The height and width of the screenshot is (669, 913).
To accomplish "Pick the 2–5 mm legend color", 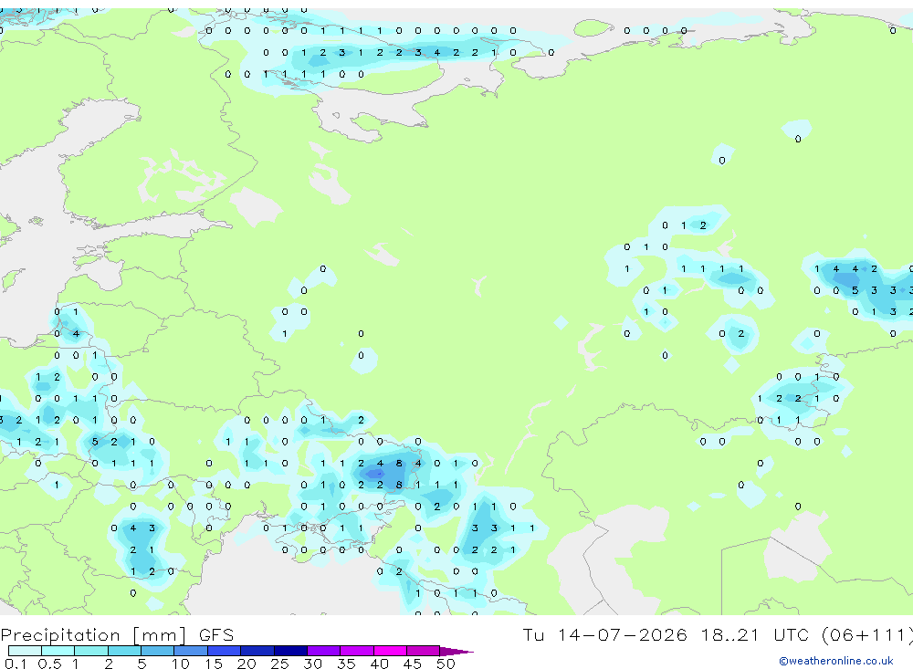I will tap(124, 651).
